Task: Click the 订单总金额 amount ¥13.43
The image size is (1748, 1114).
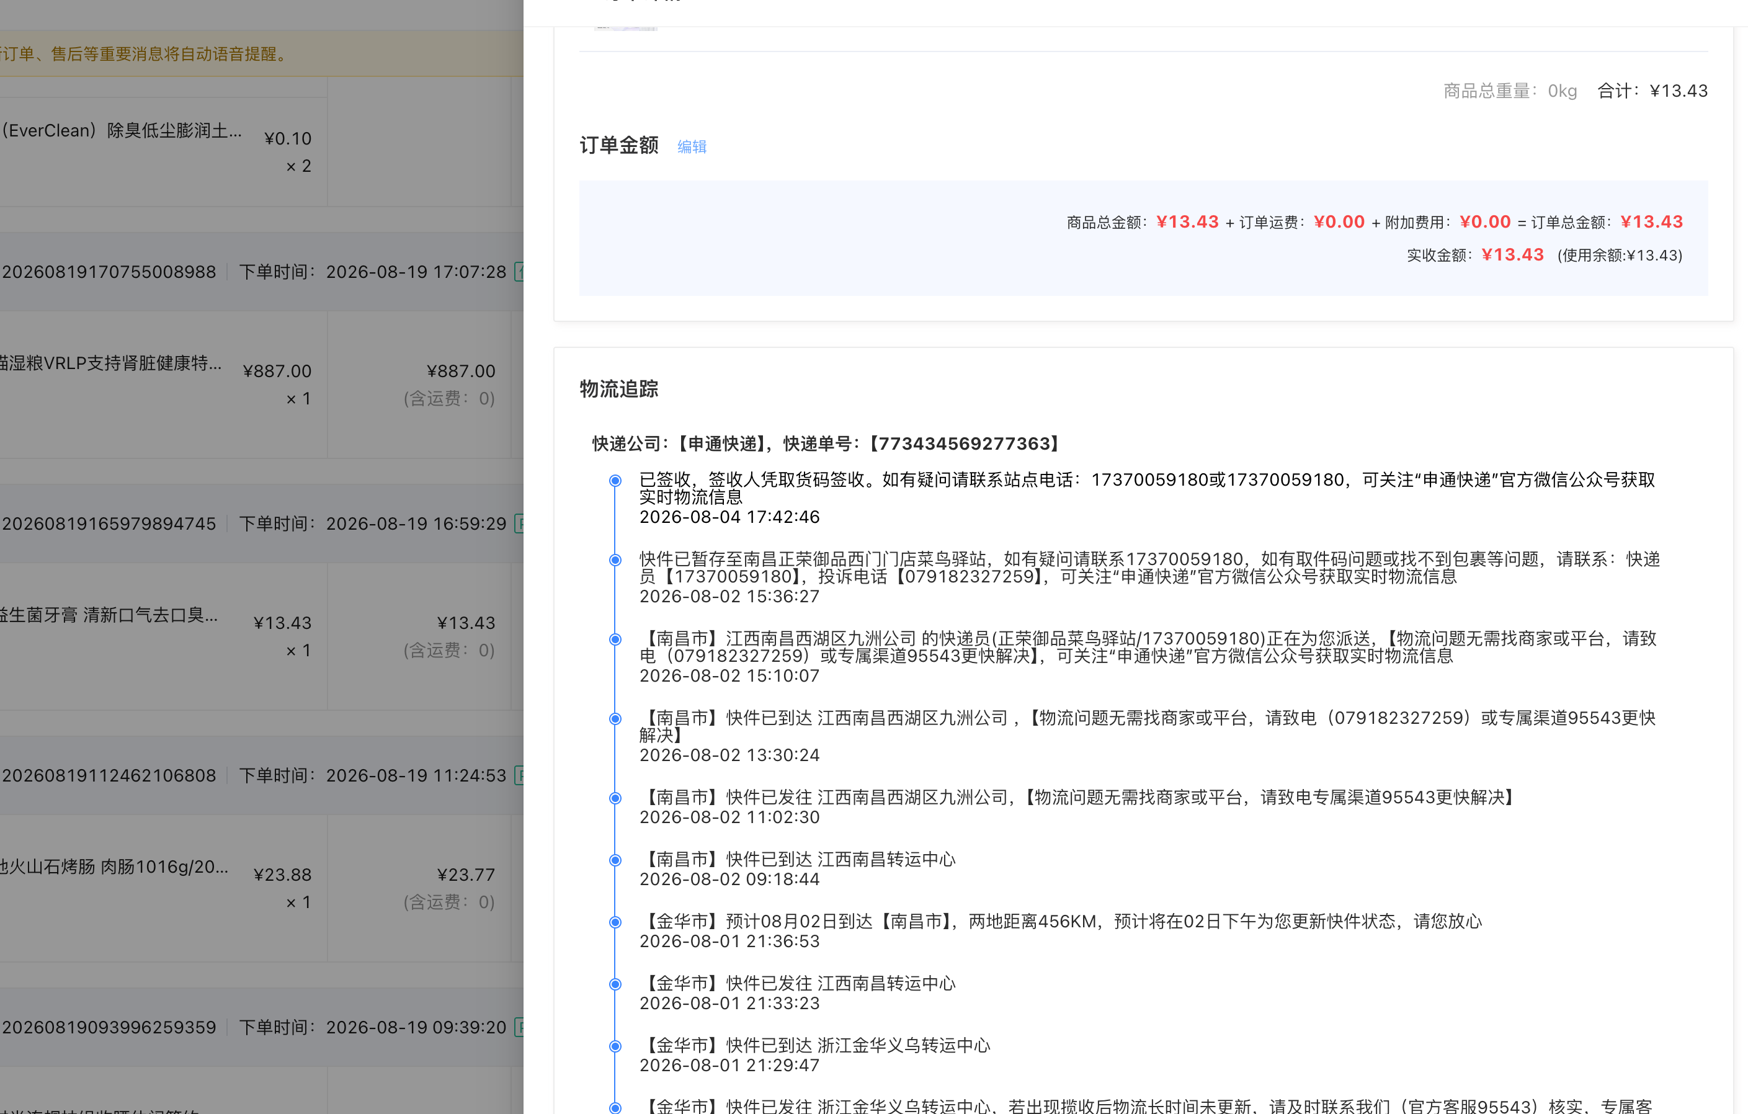Action: [x=1651, y=222]
